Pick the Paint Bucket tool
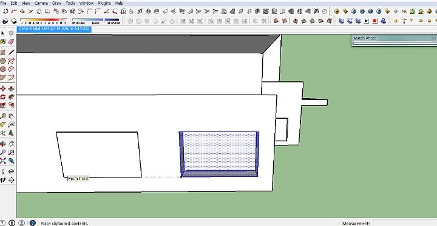This screenshot has width=437, height=226. 3,41
